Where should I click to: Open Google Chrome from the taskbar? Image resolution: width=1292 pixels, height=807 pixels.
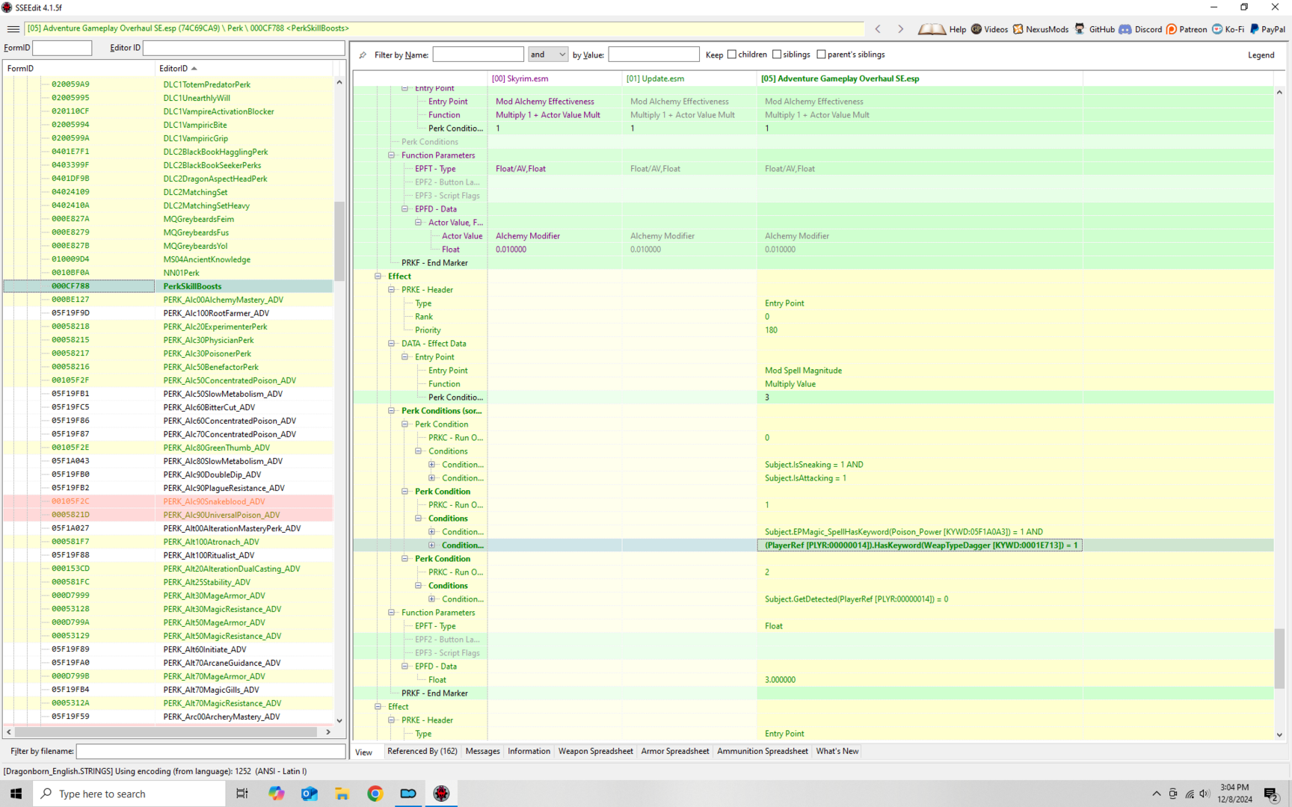pyautogui.click(x=375, y=794)
